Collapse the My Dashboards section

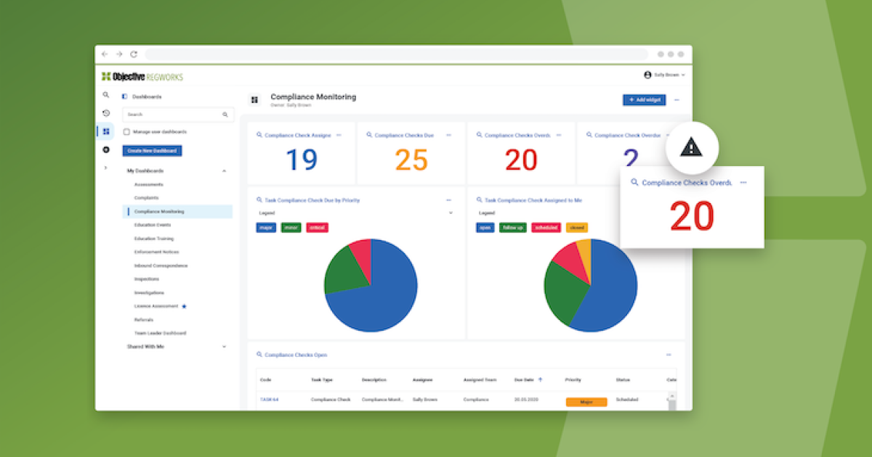click(225, 170)
